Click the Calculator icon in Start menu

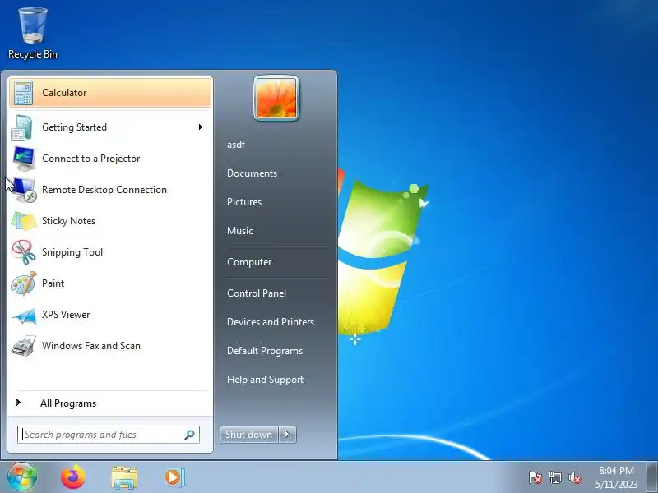click(x=23, y=93)
